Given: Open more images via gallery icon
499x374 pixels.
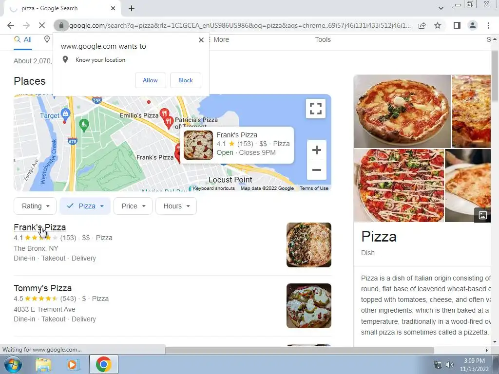Looking at the screenshot, I should (482, 215).
